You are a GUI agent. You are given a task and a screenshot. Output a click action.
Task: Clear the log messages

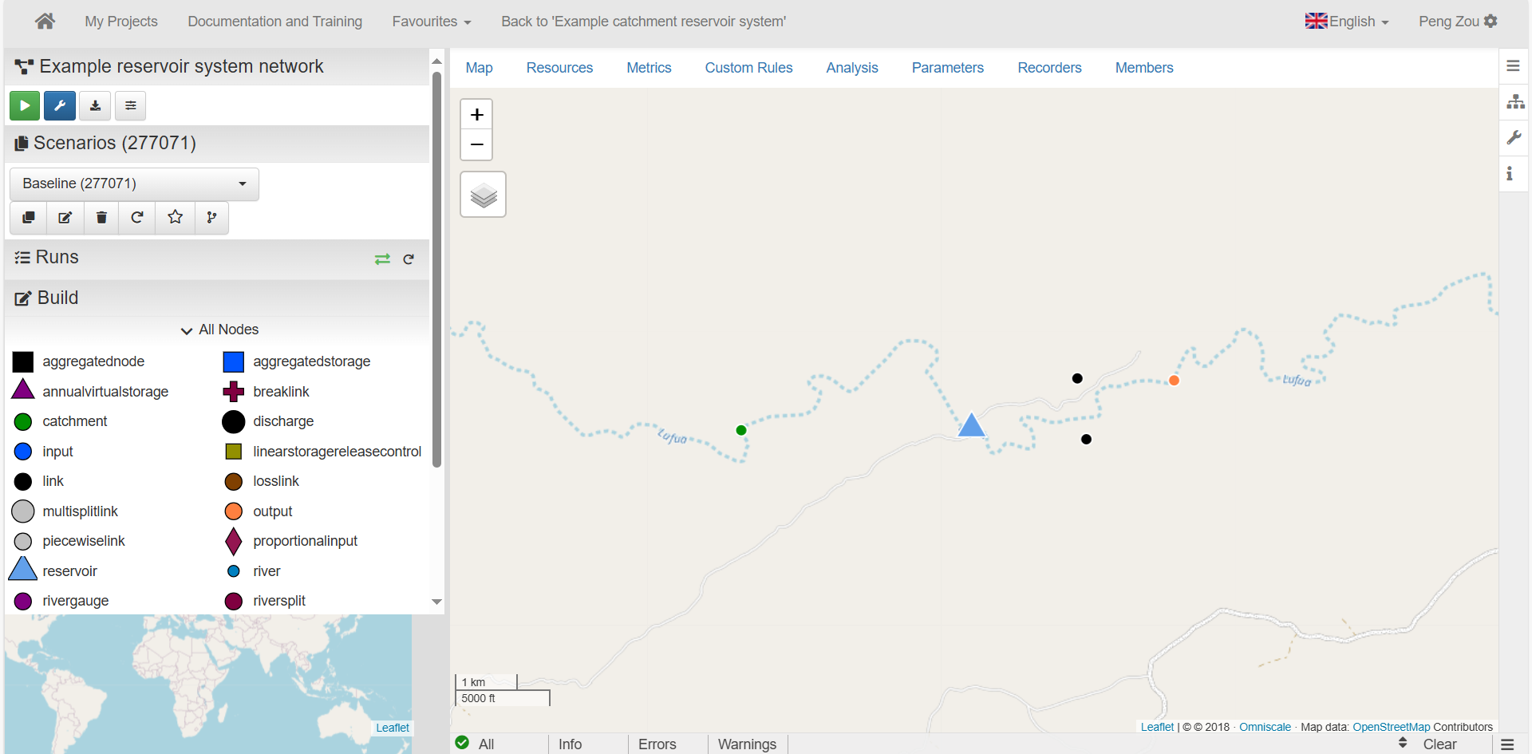click(x=1439, y=744)
